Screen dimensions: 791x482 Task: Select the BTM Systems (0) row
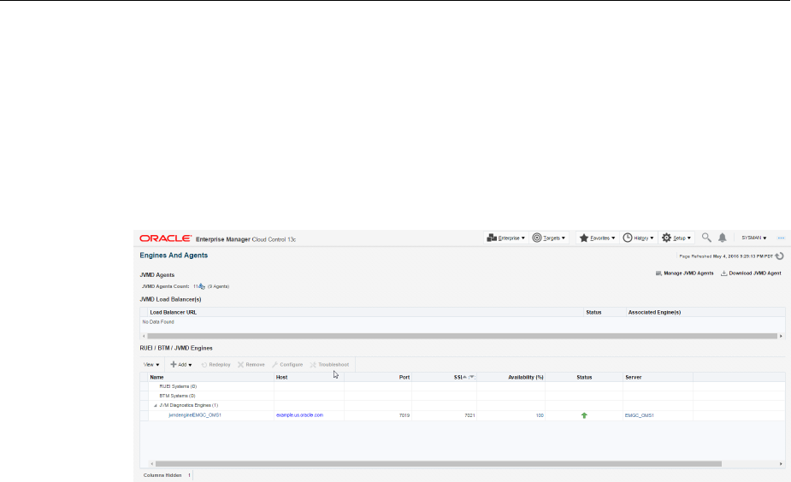click(x=462, y=396)
